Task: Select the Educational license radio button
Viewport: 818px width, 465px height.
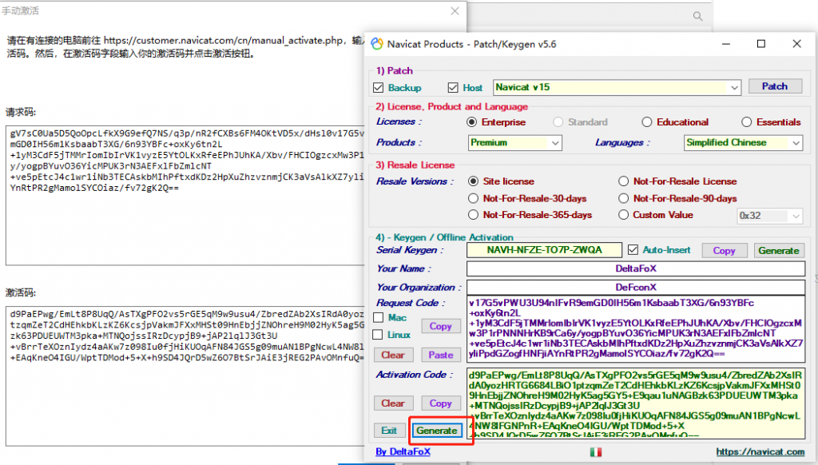Action: click(646, 122)
